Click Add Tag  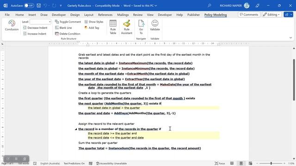coord(92,28)
